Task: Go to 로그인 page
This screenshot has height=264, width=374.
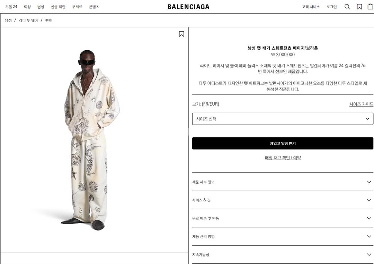Action: [331, 7]
